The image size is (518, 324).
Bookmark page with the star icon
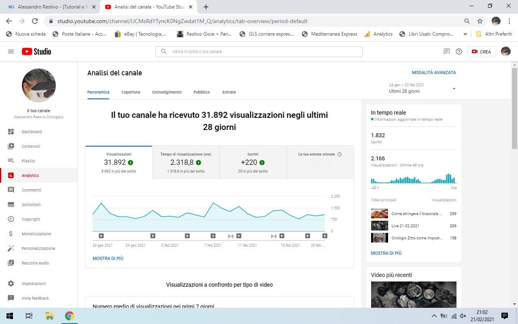tap(480, 21)
